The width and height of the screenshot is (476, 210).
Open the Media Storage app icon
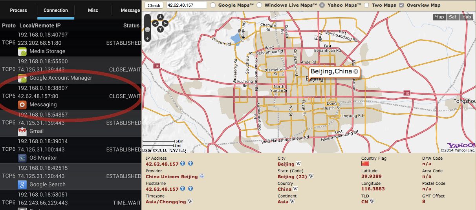pos(22,51)
